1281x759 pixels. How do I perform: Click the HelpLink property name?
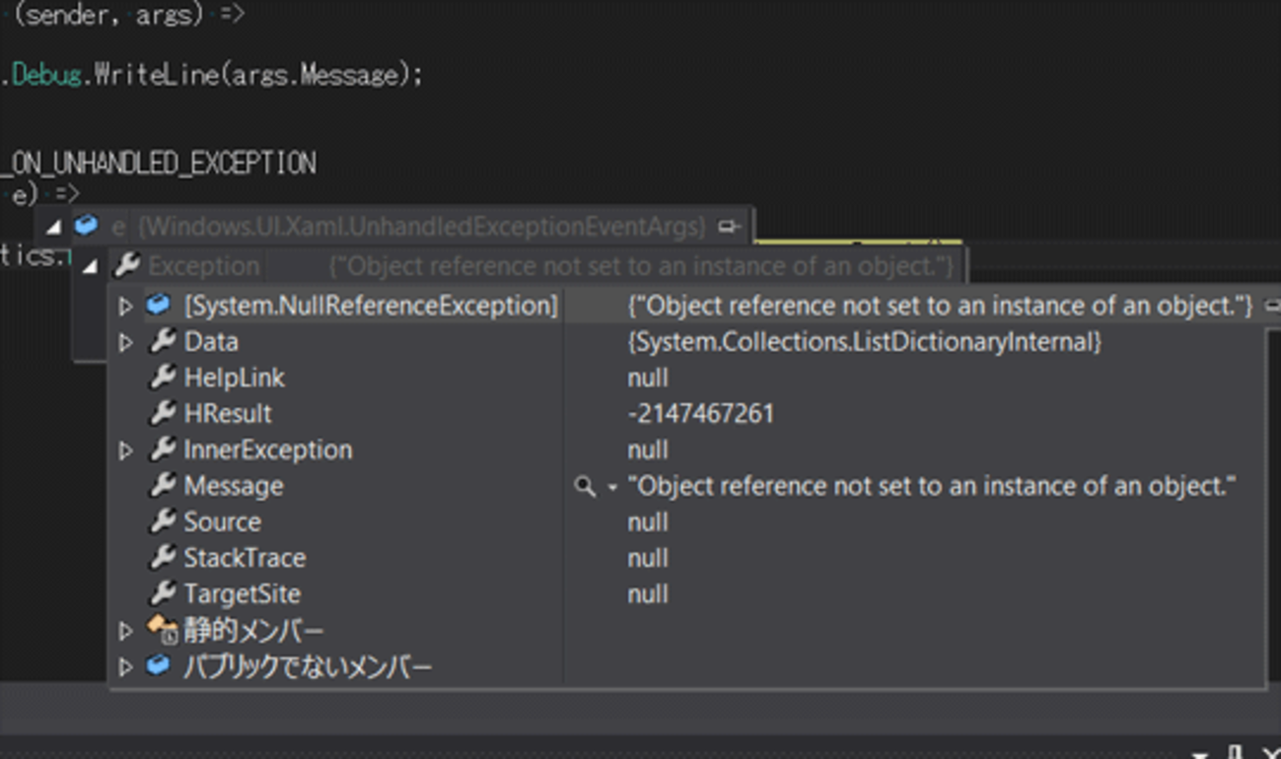(x=235, y=378)
